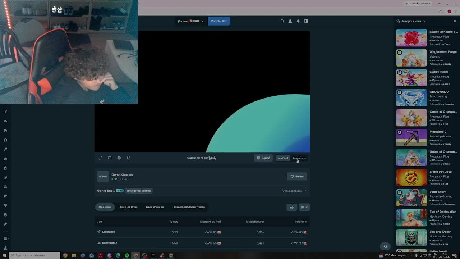This screenshot has width=460, height=259.
Task: Click Sauvegarder la partie button
Action: point(139,191)
